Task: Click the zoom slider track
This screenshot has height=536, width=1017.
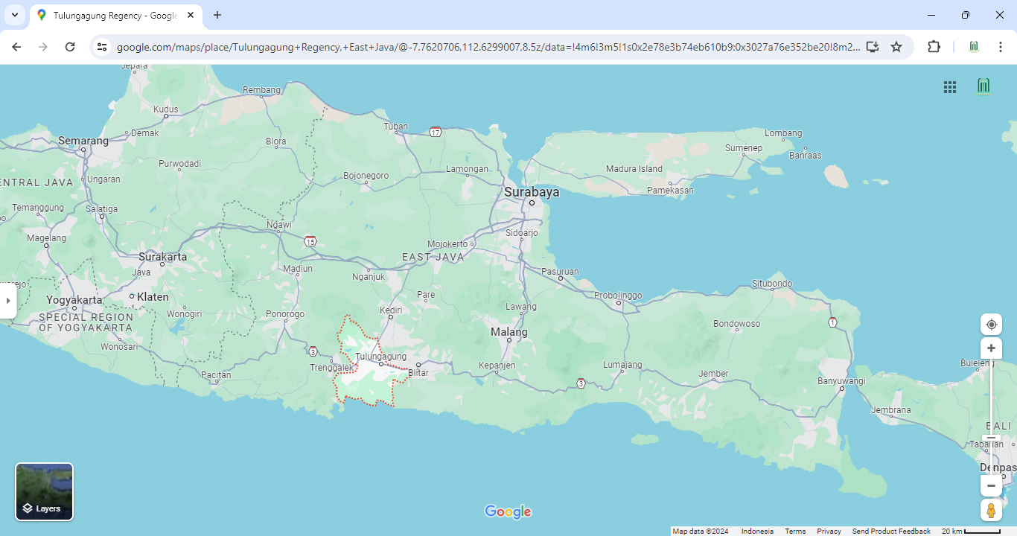Action: point(991,417)
